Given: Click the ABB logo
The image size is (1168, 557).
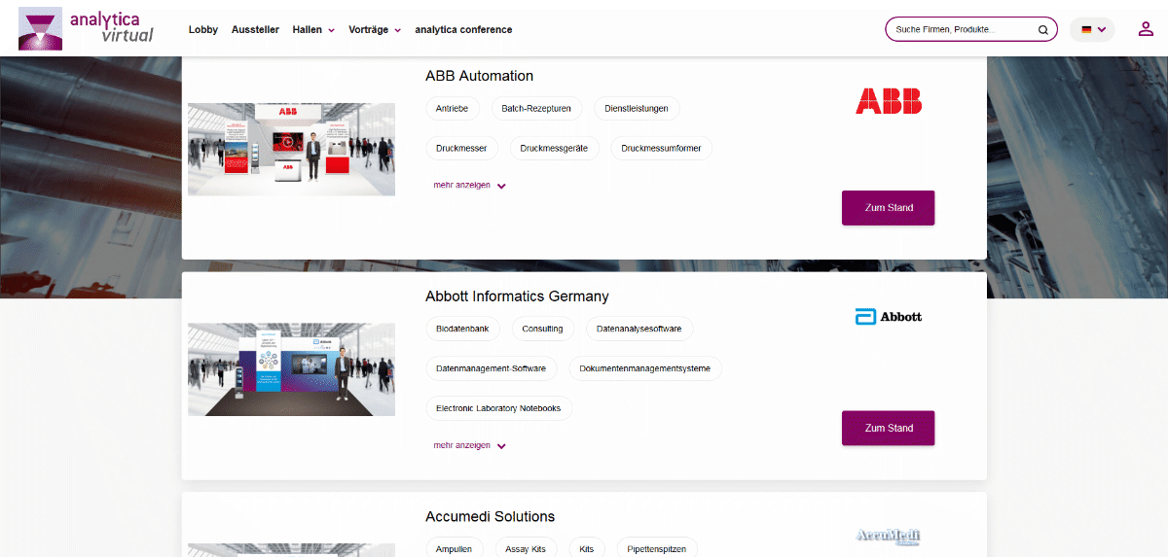Looking at the screenshot, I should click(888, 101).
